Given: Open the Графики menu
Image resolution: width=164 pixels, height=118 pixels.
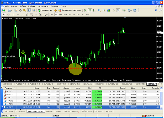Looking at the screenshot, I should tap(31, 6).
